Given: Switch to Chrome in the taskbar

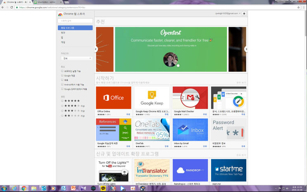Looking at the screenshot, I should (x=24, y=188).
